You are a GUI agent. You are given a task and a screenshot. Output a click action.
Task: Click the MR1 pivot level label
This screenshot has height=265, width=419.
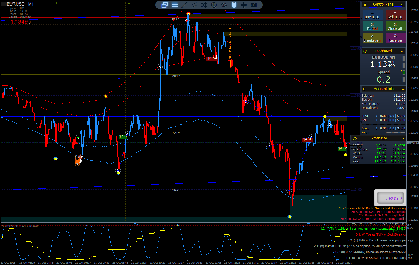(x=176, y=76)
